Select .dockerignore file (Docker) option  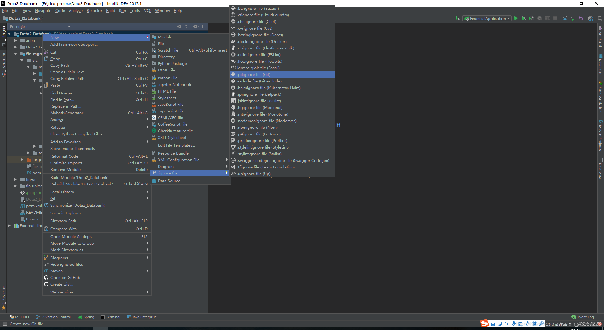pyautogui.click(x=282, y=42)
